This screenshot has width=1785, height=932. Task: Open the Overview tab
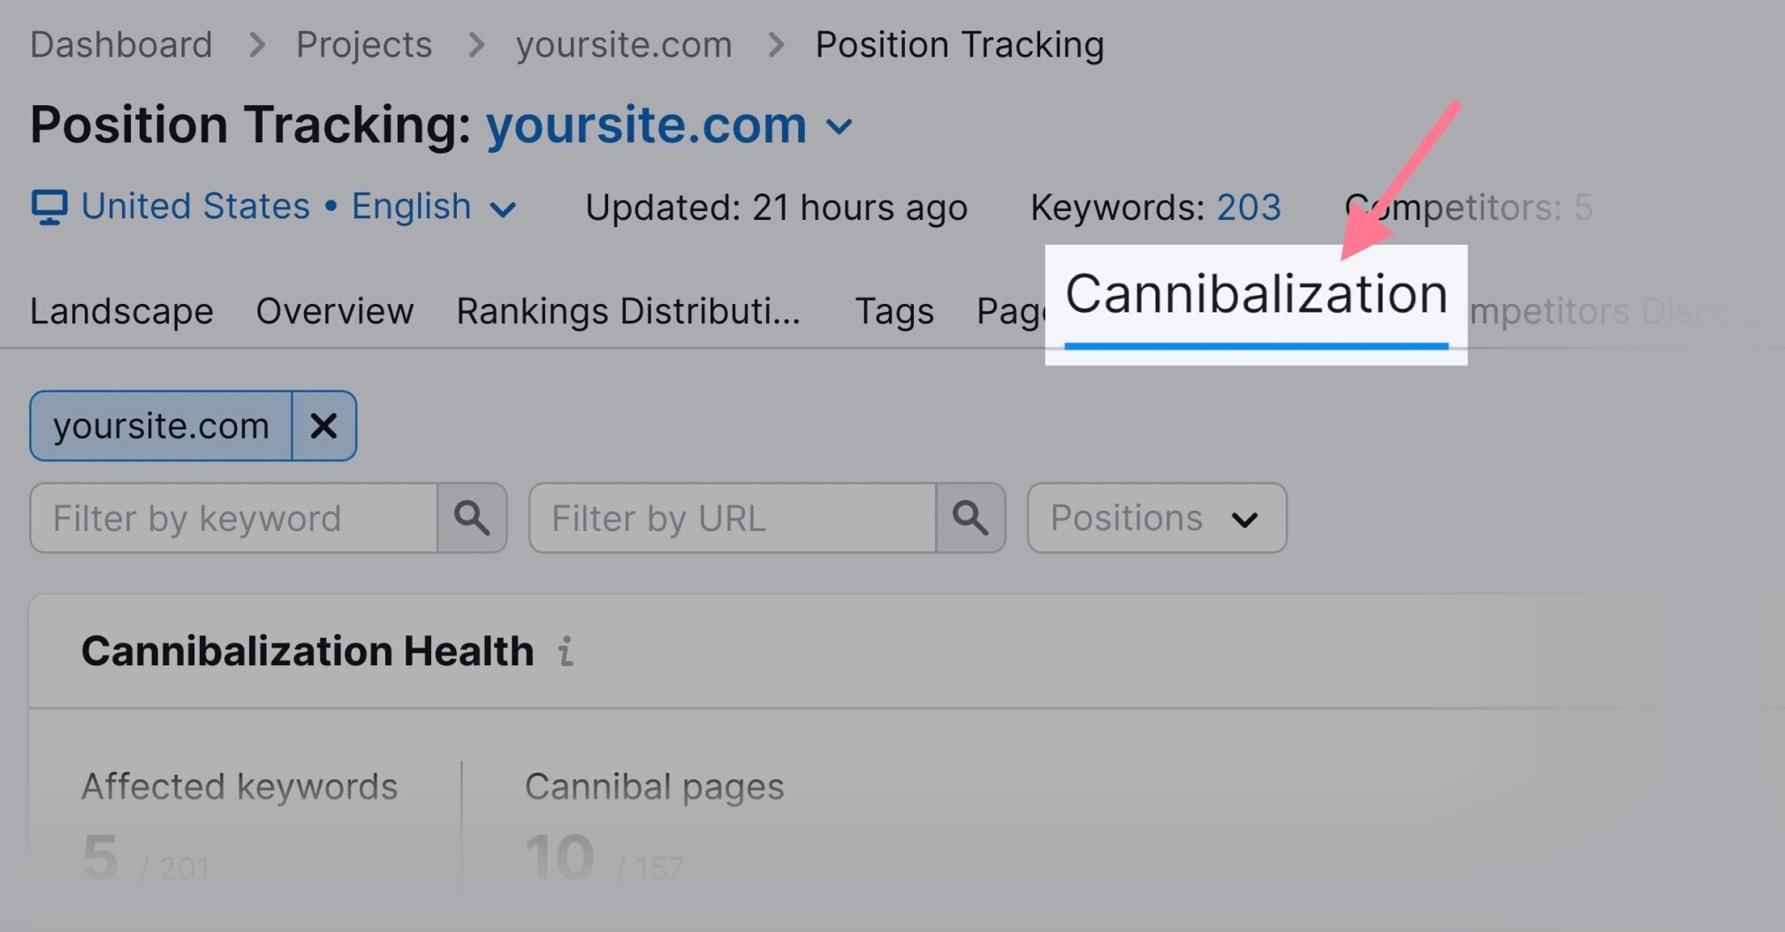coord(335,311)
